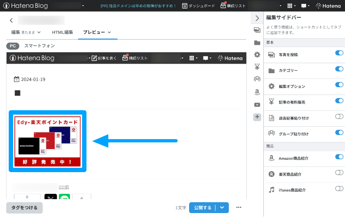The height and width of the screenshot is (217, 345).
Task: Toggle the 写真を投稿 switch
Action: [339, 53]
